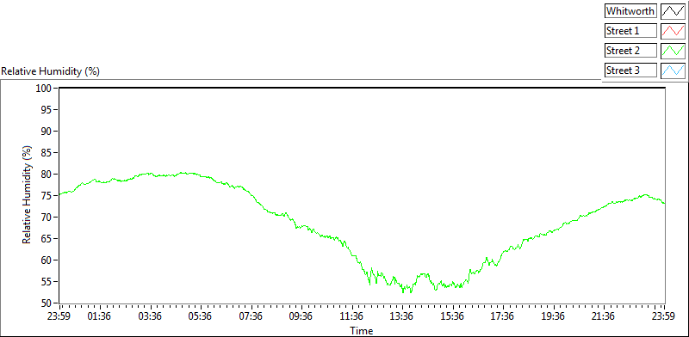Click the 80 value on Y axis
The width and height of the screenshot is (689, 337).
47,175
